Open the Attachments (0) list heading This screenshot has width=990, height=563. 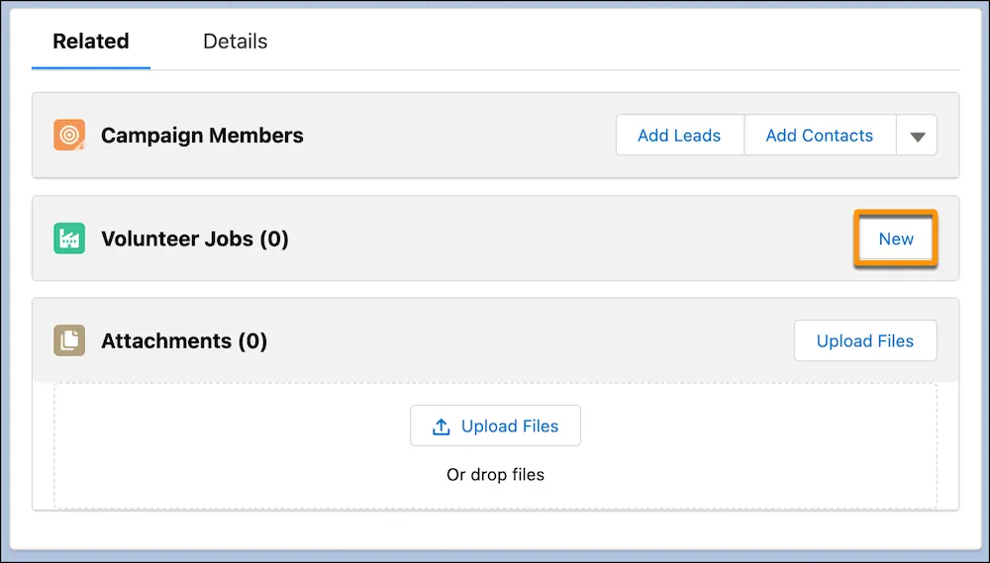184,341
